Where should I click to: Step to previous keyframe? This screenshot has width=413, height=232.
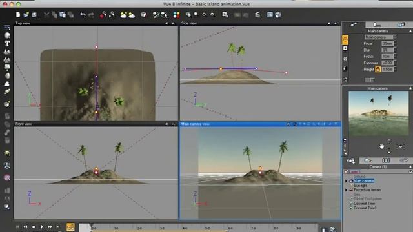26,227
